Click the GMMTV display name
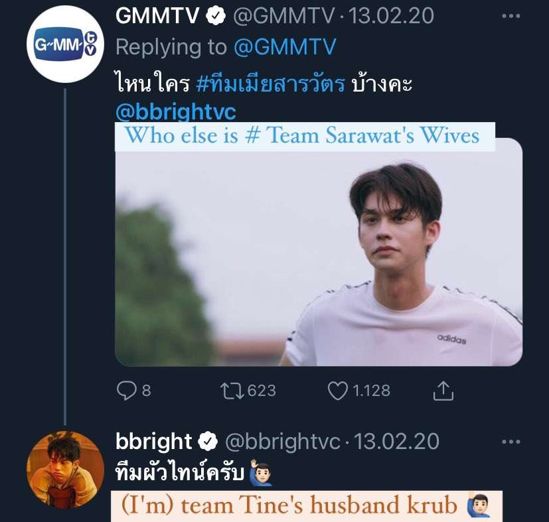The width and height of the screenshot is (549, 522). 157,16
